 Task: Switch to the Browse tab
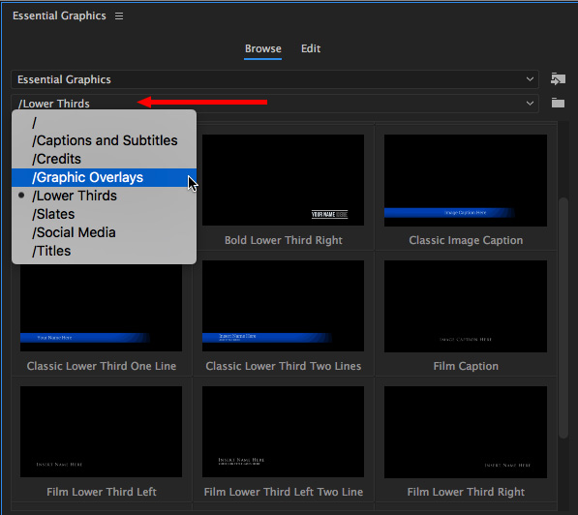pyautogui.click(x=262, y=48)
